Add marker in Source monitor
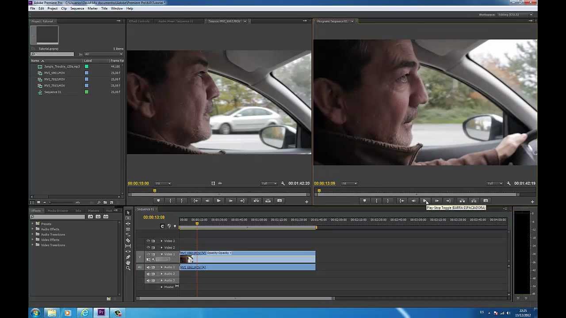The height and width of the screenshot is (318, 566). pyautogui.click(x=158, y=201)
